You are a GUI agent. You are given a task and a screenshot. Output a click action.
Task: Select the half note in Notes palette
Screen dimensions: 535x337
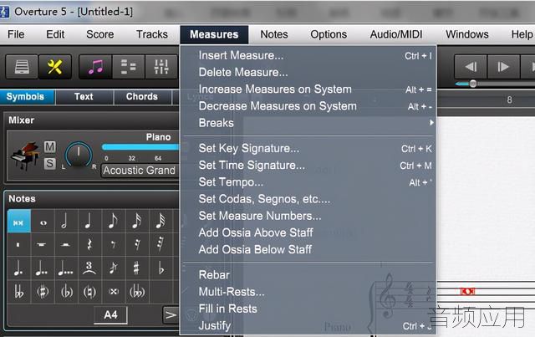[x=66, y=222]
